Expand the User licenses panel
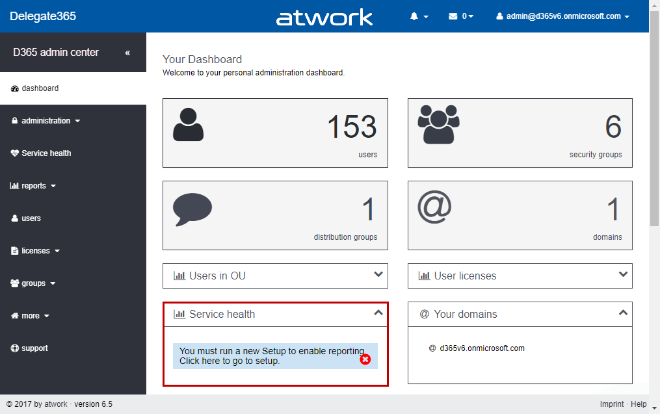This screenshot has width=660, height=414. tap(623, 275)
